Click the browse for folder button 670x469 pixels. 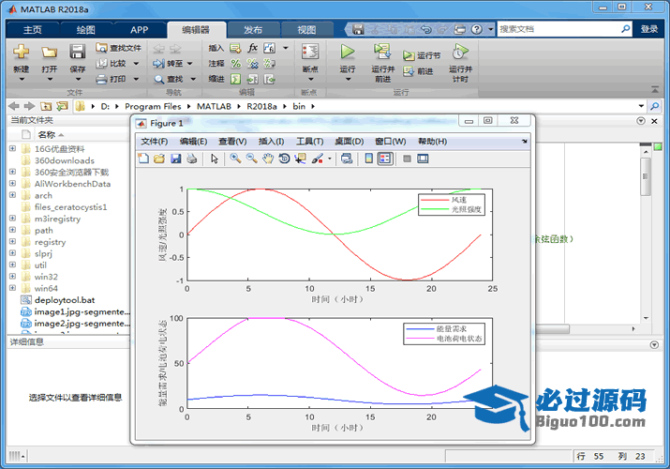pyautogui.click(x=62, y=106)
